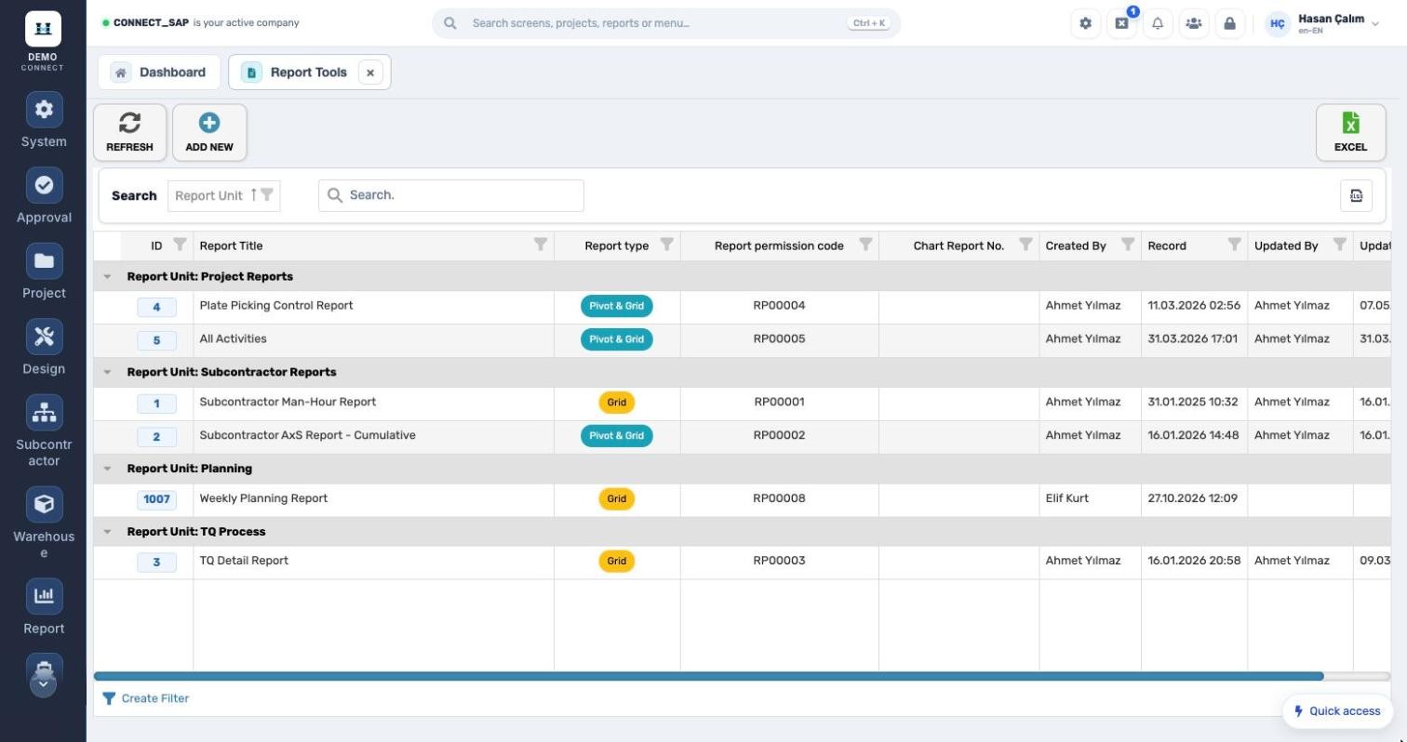
Task: Close the Report Tools tab
Action: (370, 73)
